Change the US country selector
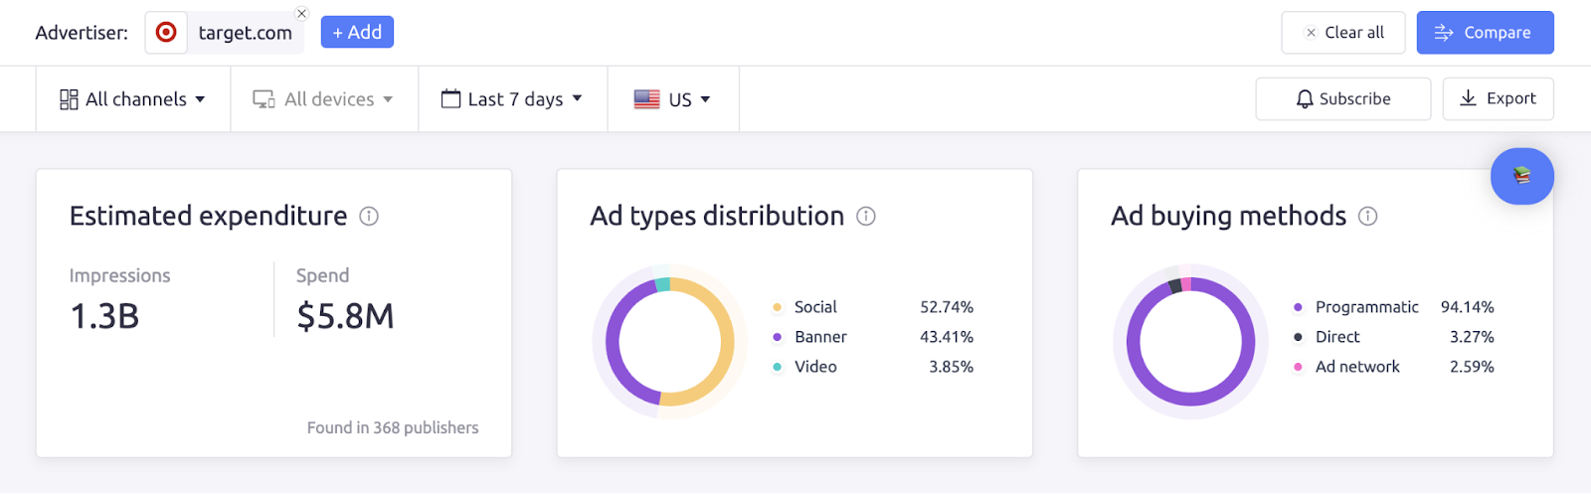The width and height of the screenshot is (1591, 494). click(x=673, y=99)
